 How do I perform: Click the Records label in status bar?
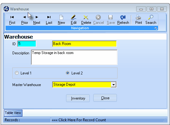pos(12,120)
